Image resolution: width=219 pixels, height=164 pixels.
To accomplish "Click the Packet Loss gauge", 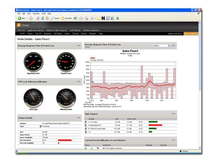I will tap(66, 62).
